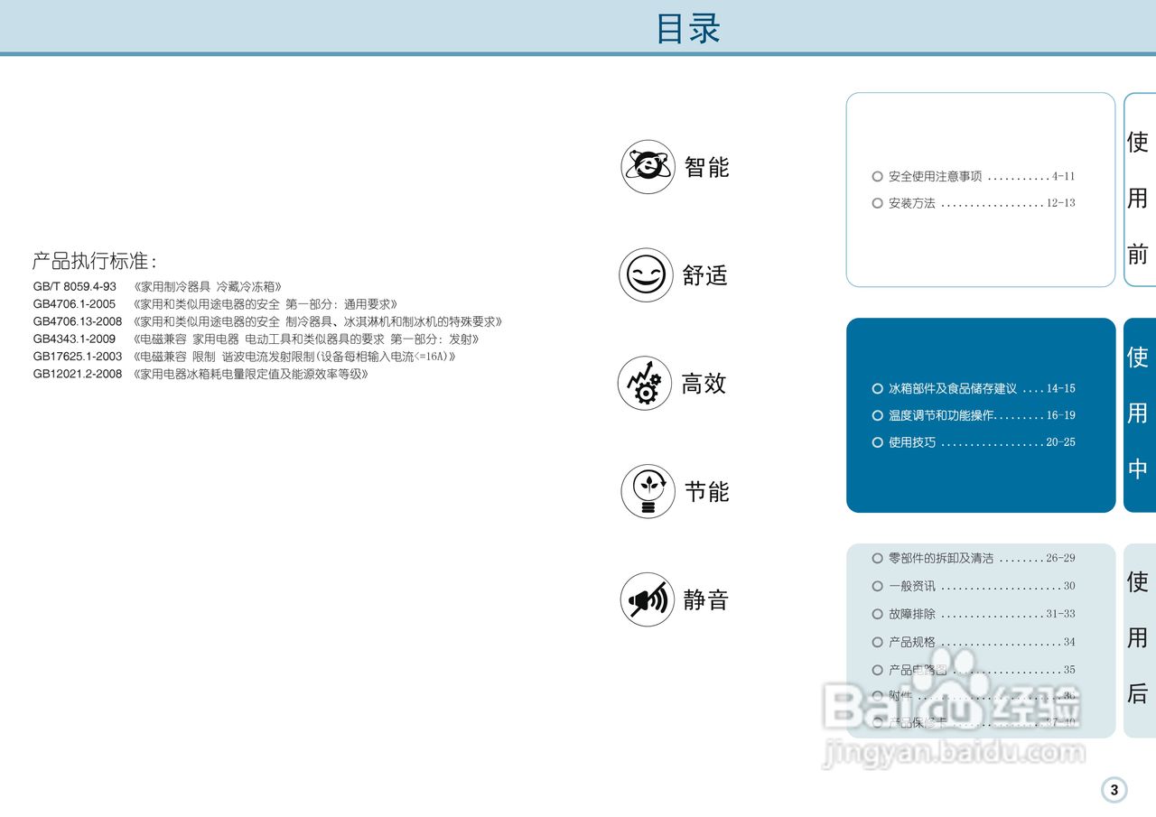The width and height of the screenshot is (1156, 817).
Task: Toggle the bullet next to 温度调节和功能操作
Action: (x=876, y=415)
